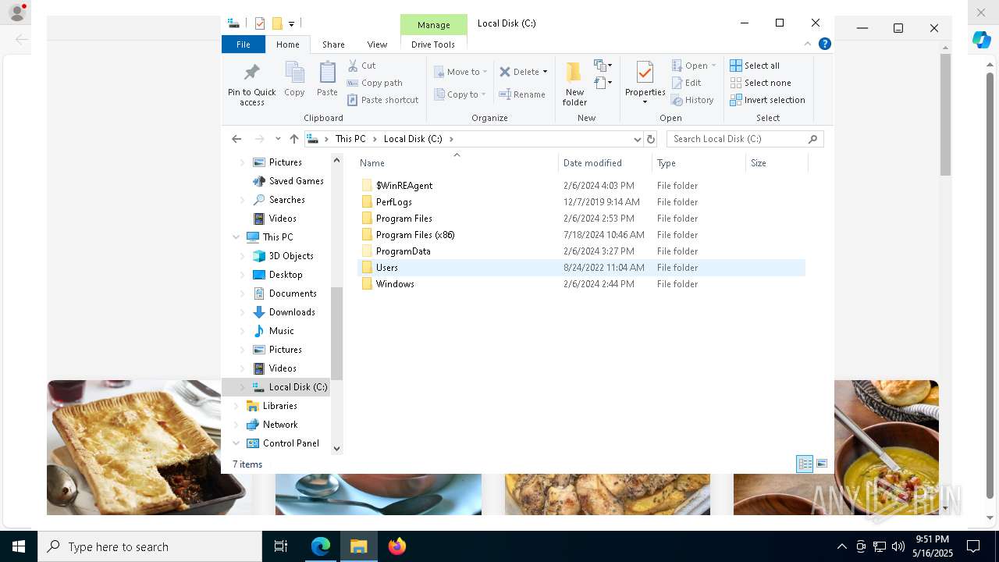
Task: Click This PC in address bar
Action: tap(350, 139)
